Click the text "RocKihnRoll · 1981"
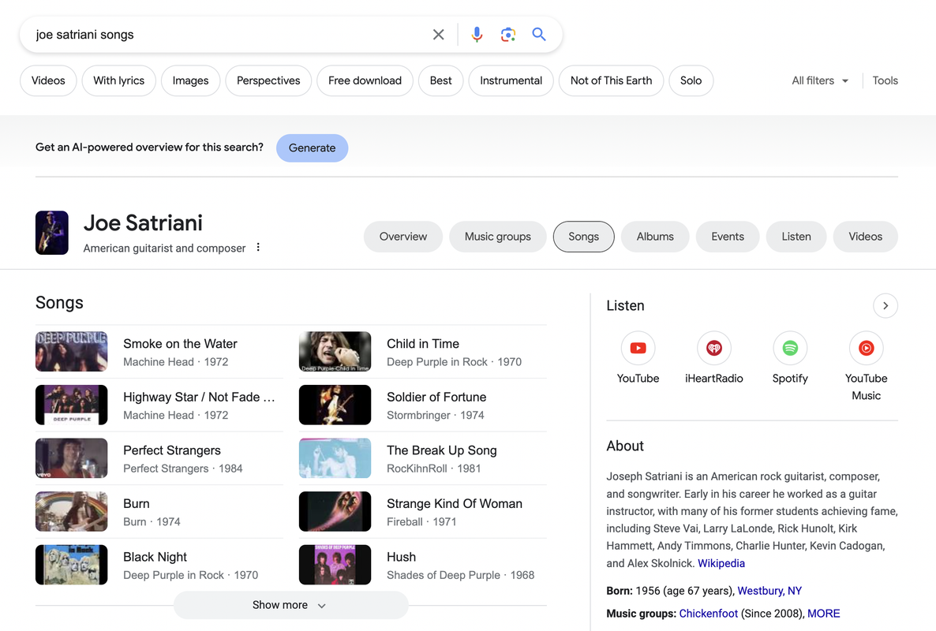Viewport: 936px width, 631px height. coord(433,469)
